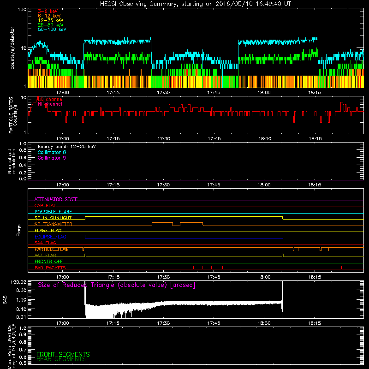Click the SC IN SUNLIGHT flag label
Screen dimensions: 369x369
tap(53, 218)
